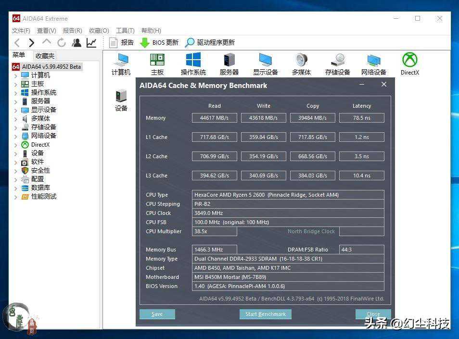Click the Start Benchmark button

coord(265,314)
